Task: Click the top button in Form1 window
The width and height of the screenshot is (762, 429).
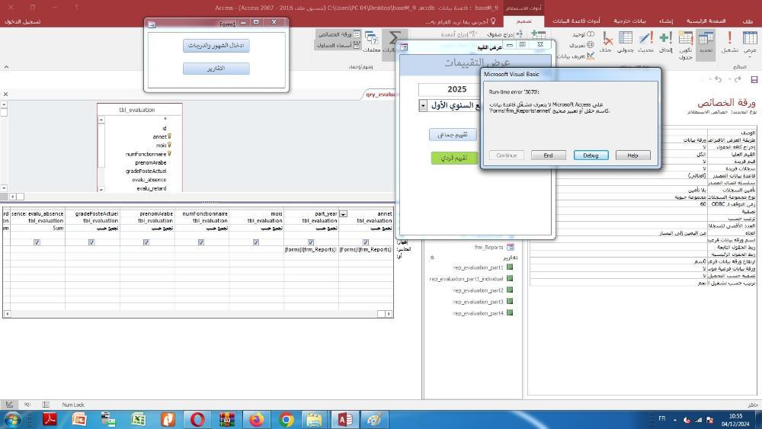Action: (x=216, y=45)
